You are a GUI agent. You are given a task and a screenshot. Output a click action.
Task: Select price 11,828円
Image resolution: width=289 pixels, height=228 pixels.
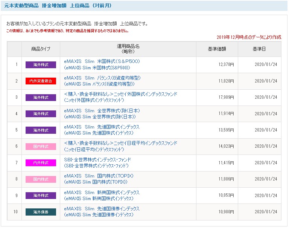[x=226, y=81]
